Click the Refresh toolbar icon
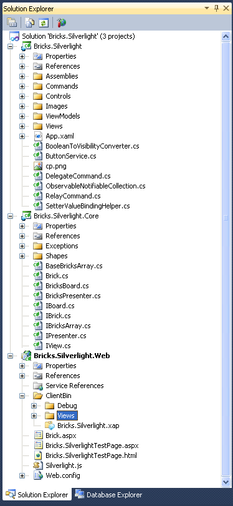 [x=44, y=22]
